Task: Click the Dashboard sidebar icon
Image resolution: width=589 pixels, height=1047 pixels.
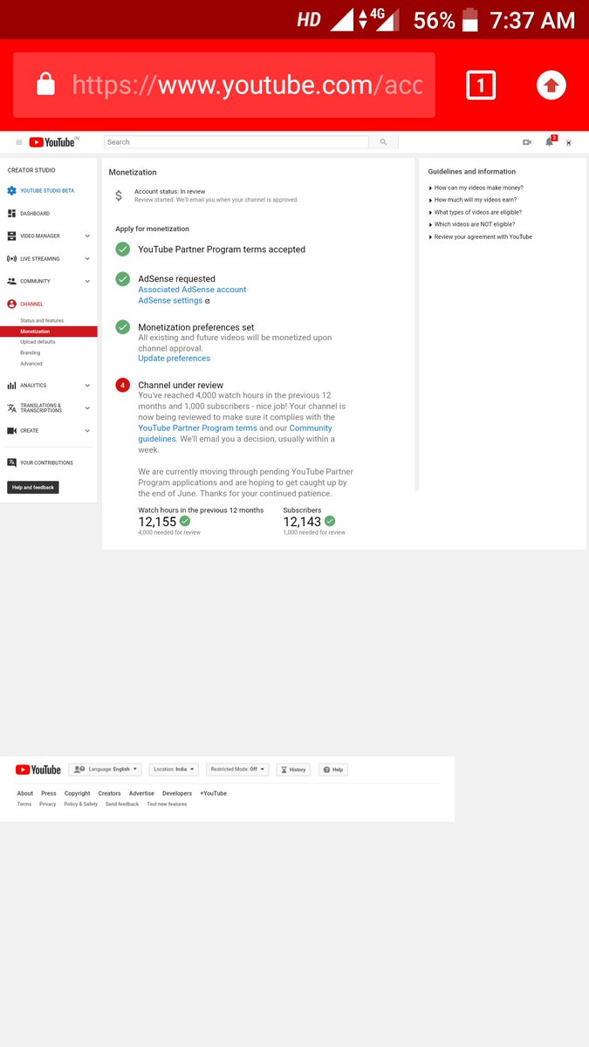Action: point(11,214)
